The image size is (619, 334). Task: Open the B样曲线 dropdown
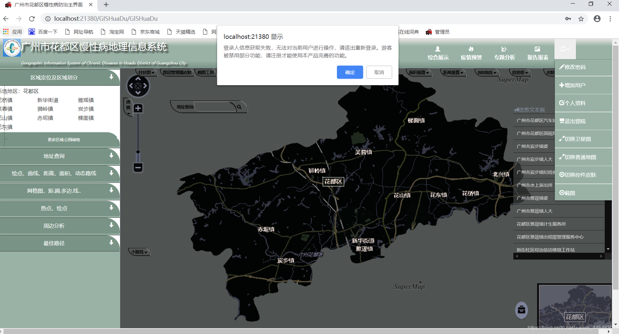pos(486,72)
